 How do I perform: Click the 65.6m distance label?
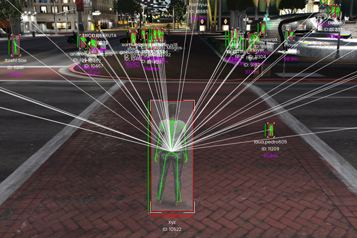pos(270,156)
